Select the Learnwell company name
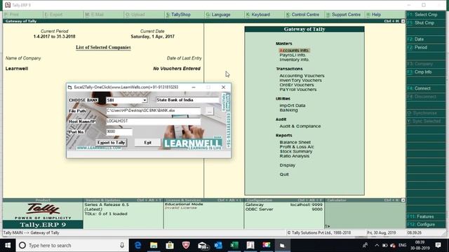This screenshot has width=449, height=252. point(17,69)
